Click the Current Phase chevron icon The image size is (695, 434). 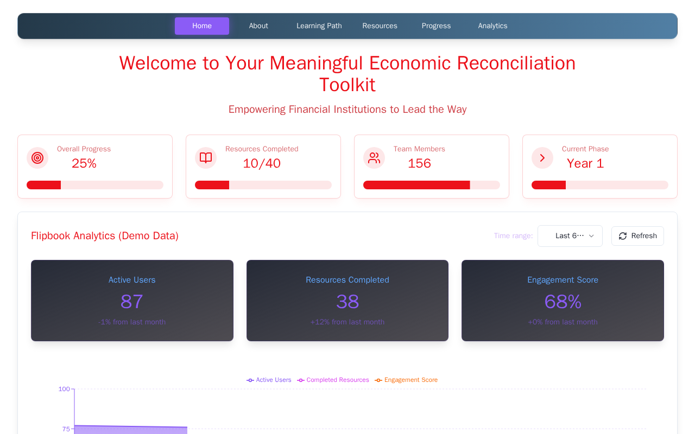pos(542,158)
